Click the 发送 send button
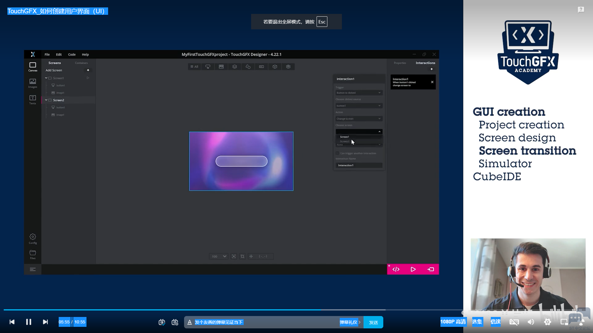593x333 pixels. coord(373,322)
